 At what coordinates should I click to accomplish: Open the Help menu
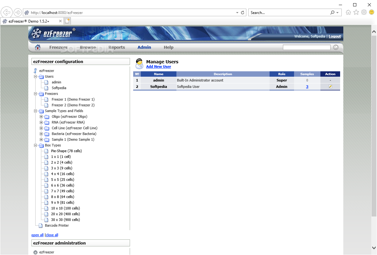coord(168,47)
